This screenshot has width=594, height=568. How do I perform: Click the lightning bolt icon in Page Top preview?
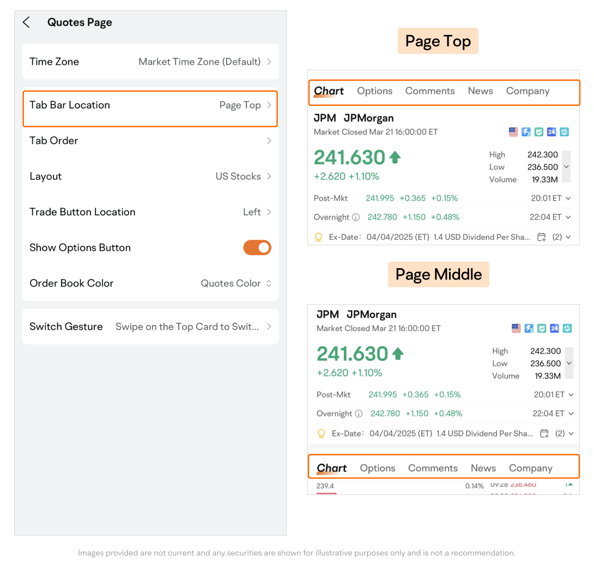(x=526, y=132)
